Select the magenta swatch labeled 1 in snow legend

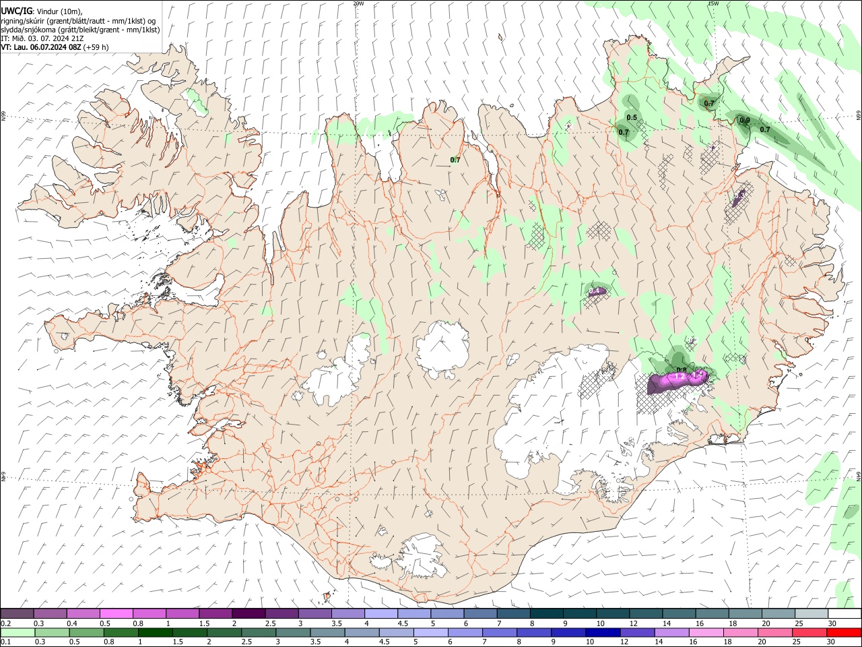pos(183,614)
